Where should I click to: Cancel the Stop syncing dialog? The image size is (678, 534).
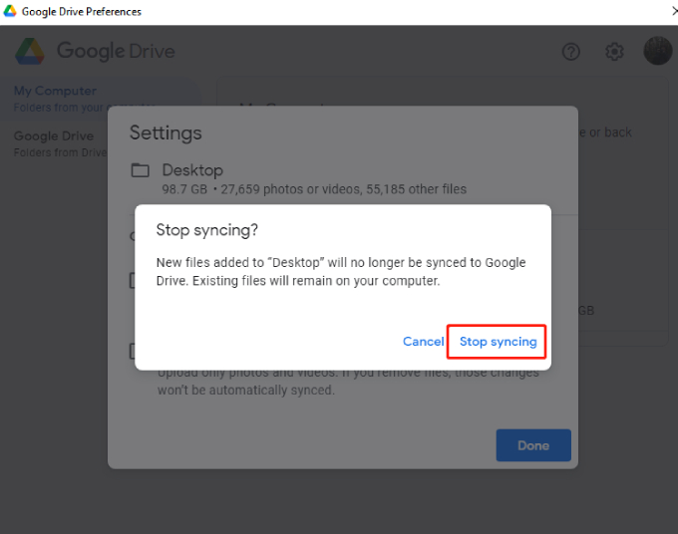[x=423, y=342]
